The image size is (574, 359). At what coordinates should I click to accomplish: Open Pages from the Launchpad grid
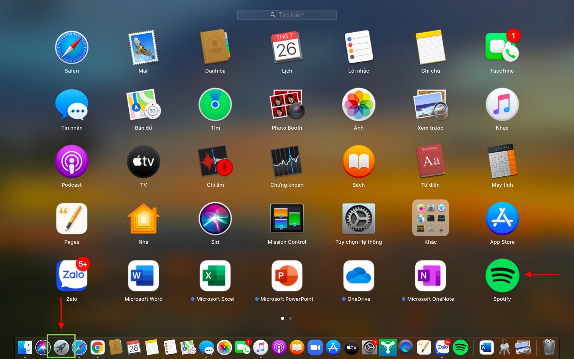click(72, 219)
